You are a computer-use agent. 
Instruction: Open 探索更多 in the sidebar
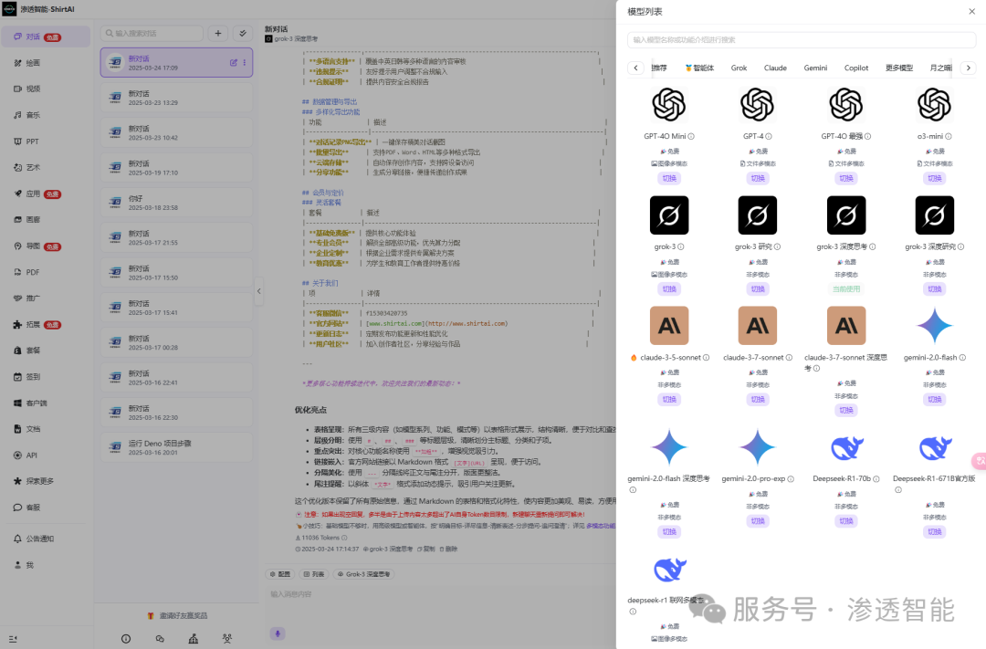point(44,481)
